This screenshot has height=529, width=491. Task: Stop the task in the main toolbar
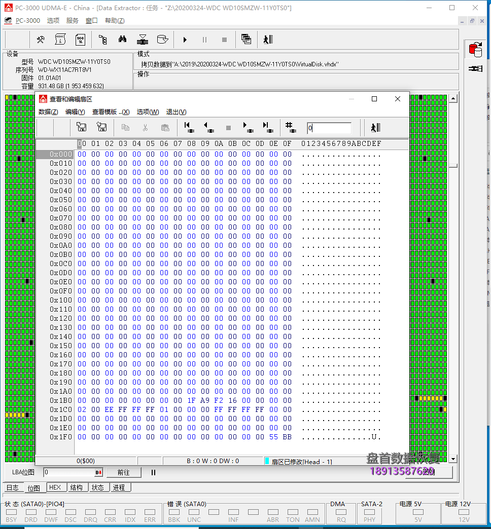(224, 40)
